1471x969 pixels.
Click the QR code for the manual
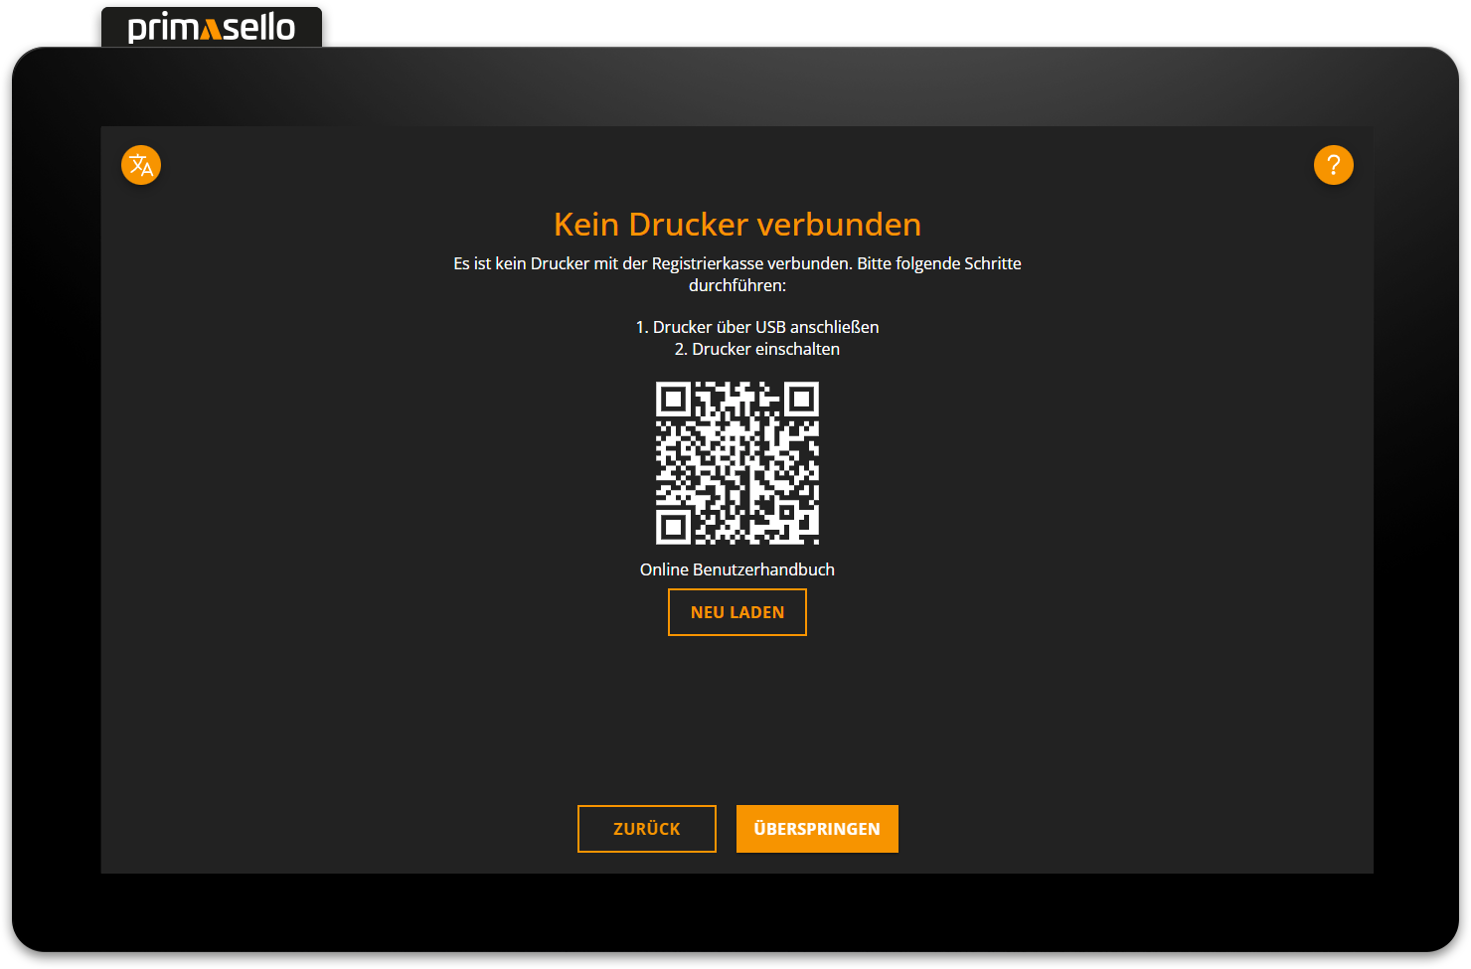(x=737, y=463)
